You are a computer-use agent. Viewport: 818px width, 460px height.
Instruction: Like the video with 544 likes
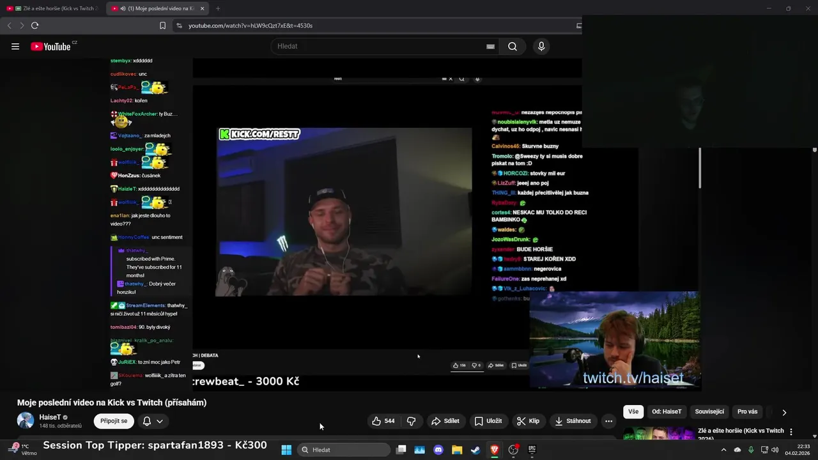(x=383, y=421)
